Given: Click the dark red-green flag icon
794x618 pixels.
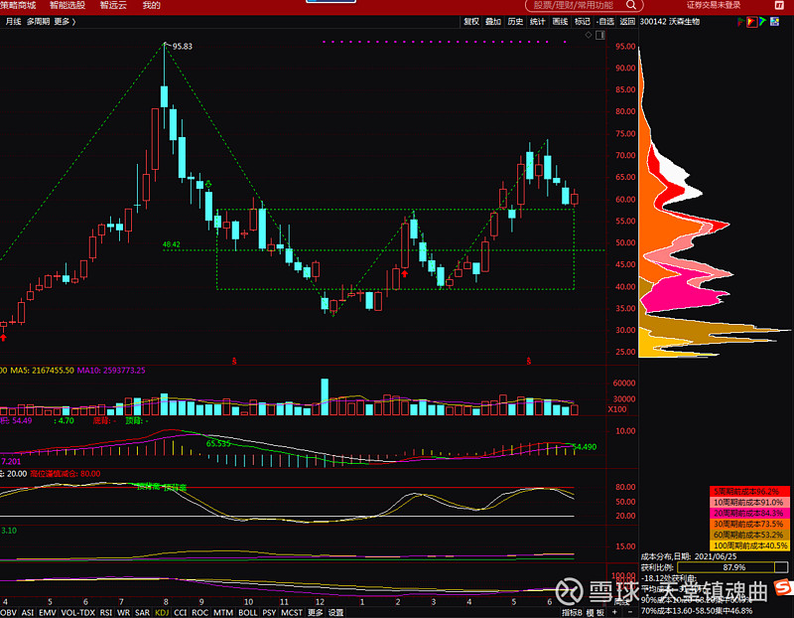Looking at the screenshot, I should point(740,21).
